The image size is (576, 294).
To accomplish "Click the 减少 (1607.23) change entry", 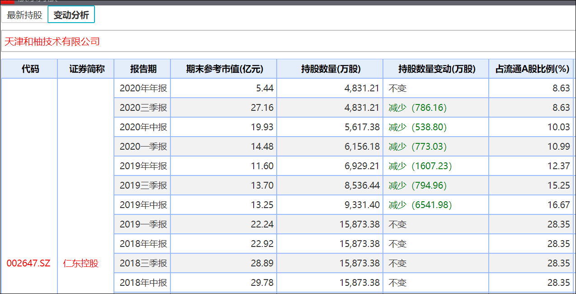I will pos(420,166).
